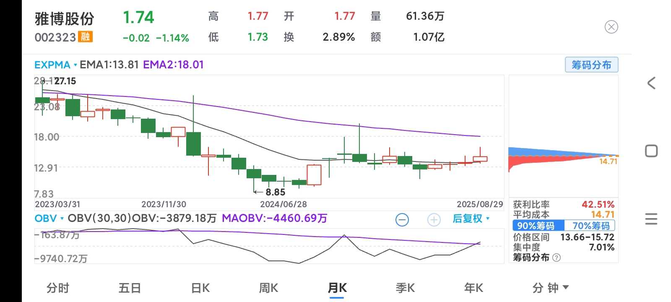Tap the 融 margin trading badge
This screenshot has width=671, height=302.
(86, 37)
